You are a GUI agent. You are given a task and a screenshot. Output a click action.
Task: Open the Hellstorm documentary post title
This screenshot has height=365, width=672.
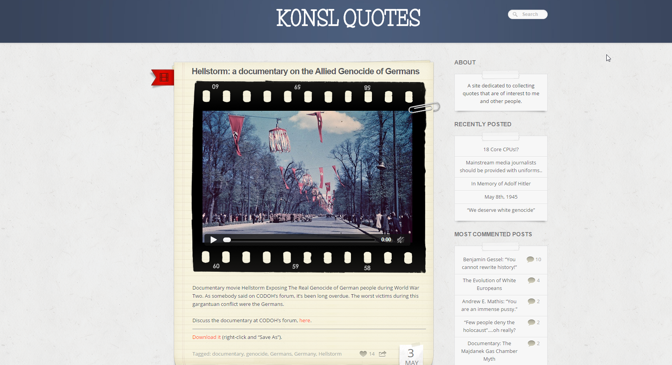point(305,71)
